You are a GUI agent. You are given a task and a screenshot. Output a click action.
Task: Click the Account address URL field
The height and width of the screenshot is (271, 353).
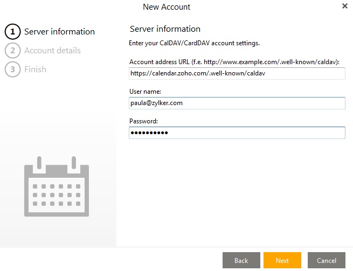point(237,73)
